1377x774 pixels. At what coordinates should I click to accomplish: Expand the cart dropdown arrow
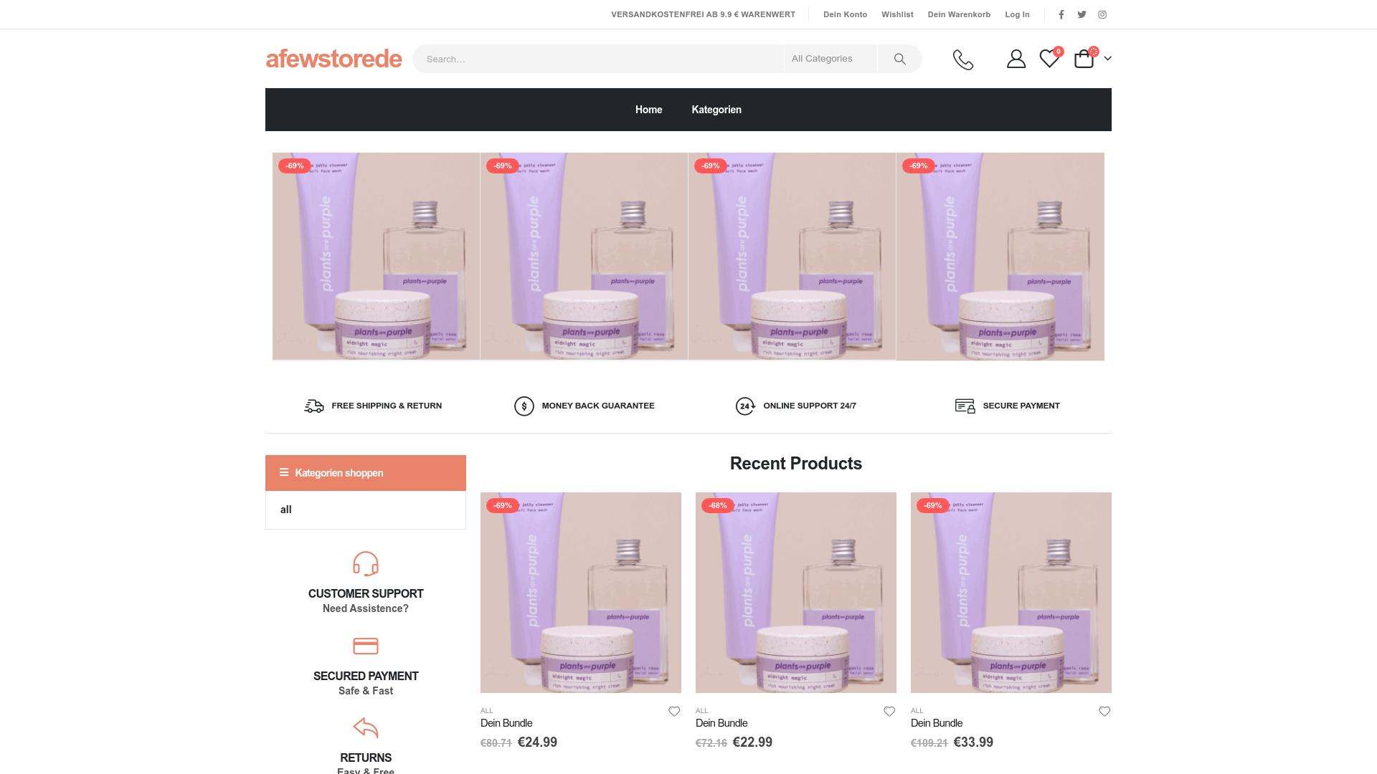pyautogui.click(x=1108, y=59)
